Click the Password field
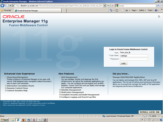Screen dimensions: 163x122 (134, 59)
